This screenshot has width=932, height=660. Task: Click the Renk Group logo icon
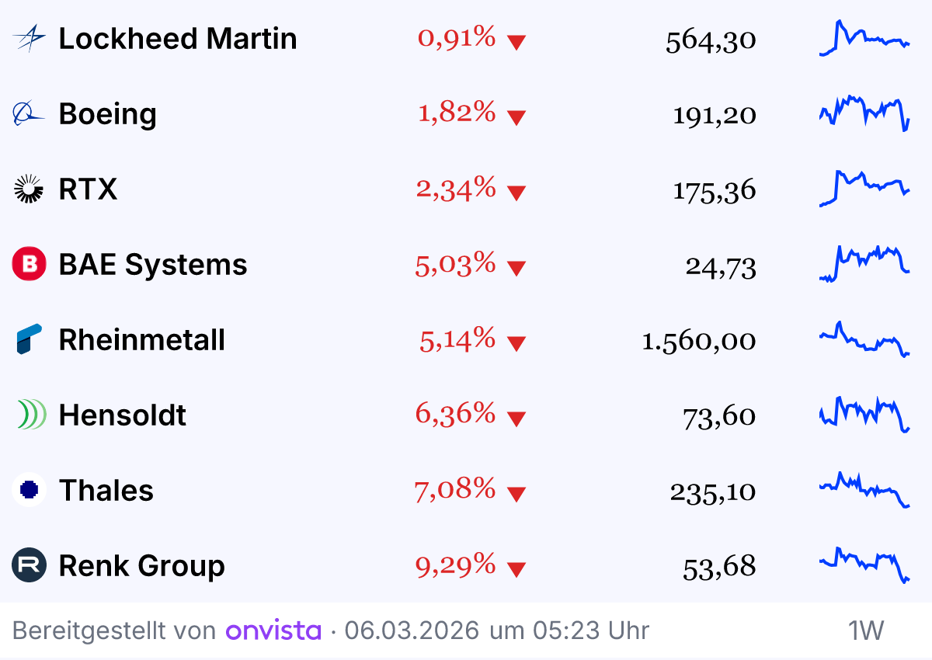(30, 566)
